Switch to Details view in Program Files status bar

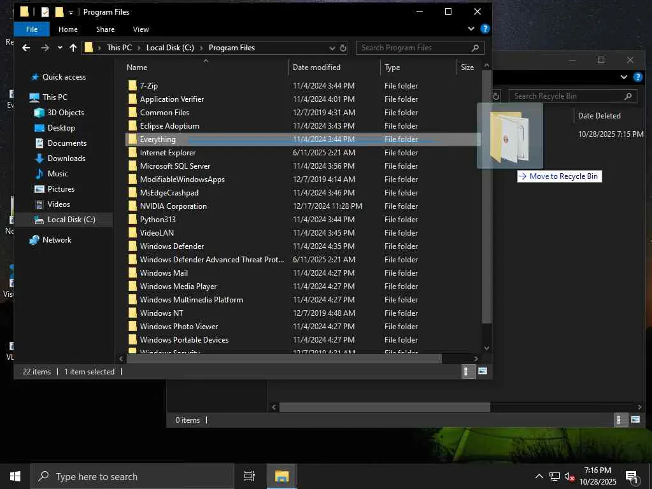[468, 371]
